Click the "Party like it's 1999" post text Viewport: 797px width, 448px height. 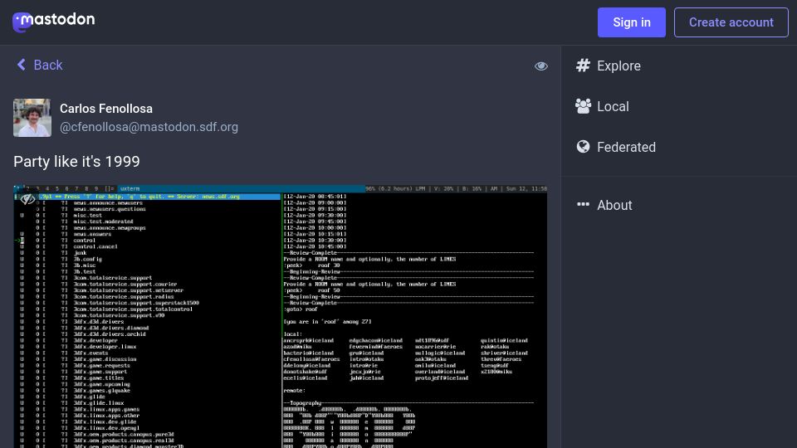pos(76,162)
